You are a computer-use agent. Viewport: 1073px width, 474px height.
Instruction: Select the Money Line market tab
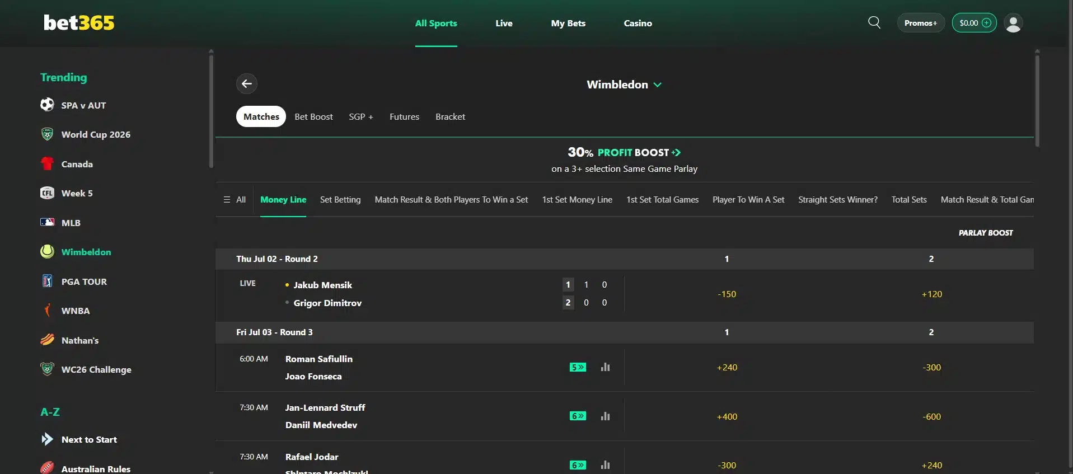[x=283, y=200]
